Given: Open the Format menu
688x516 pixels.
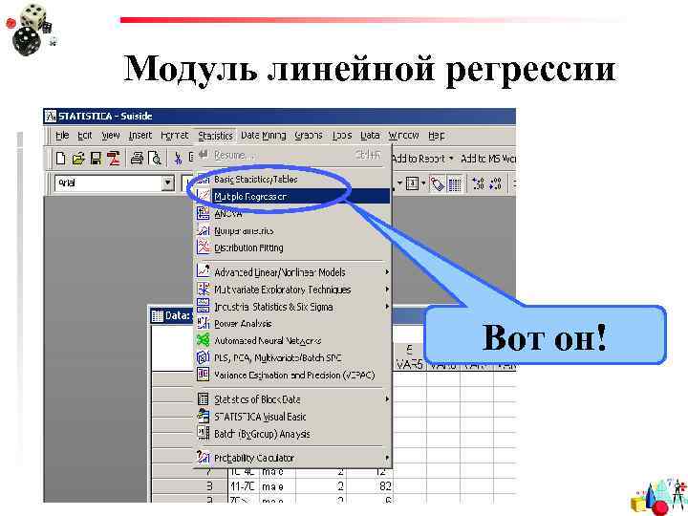Looking at the screenshot, I should click(x=175, y=136).
